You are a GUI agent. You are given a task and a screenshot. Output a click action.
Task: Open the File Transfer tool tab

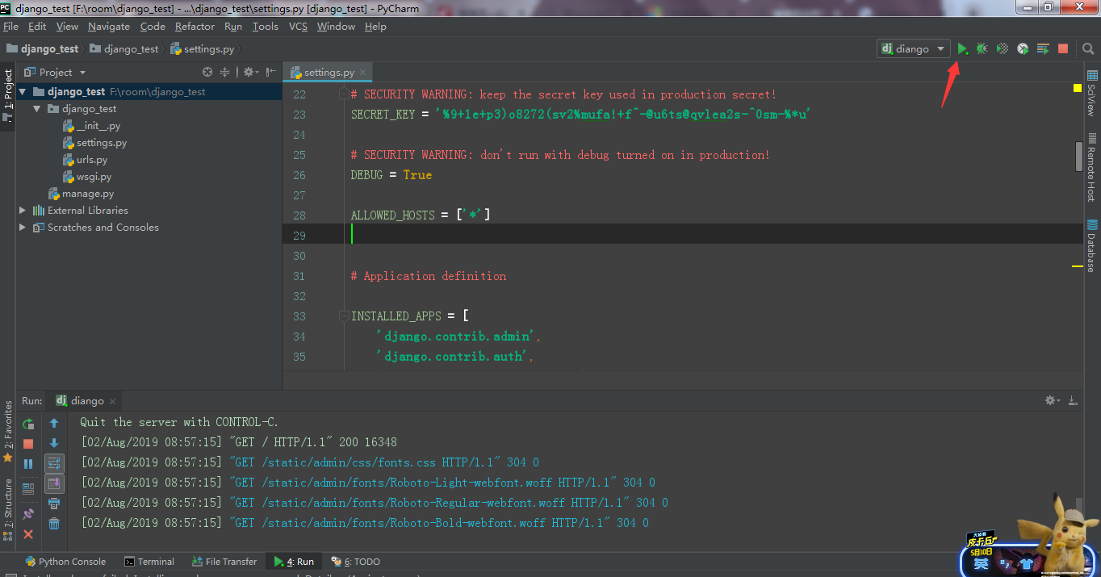click(224, 562)
